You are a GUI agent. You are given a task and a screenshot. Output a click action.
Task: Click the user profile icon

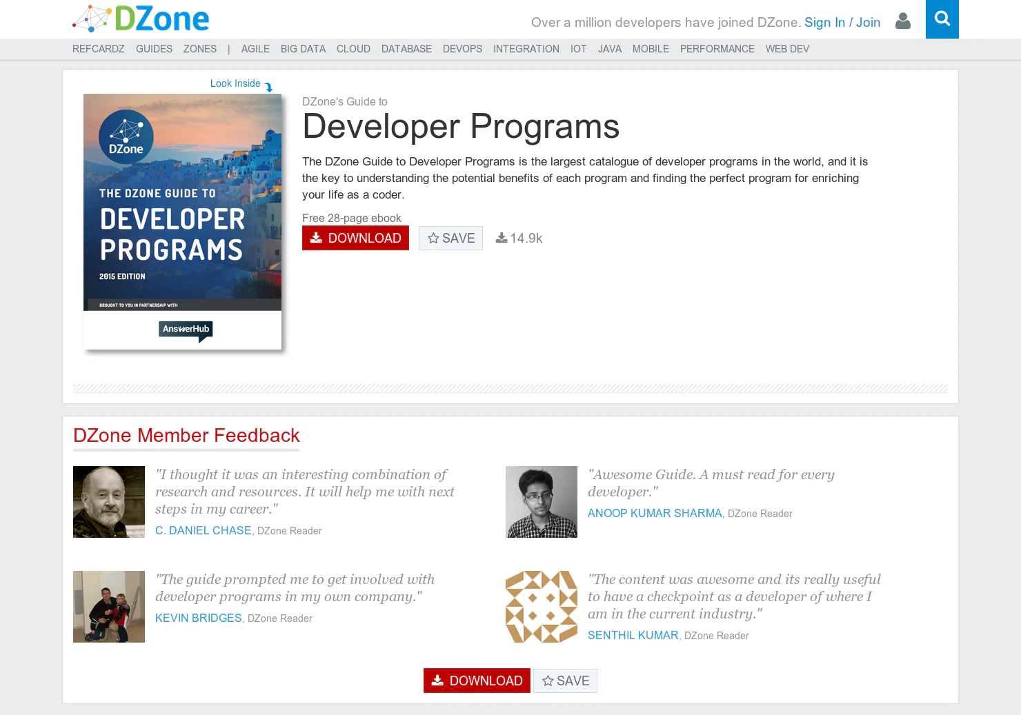902,21
